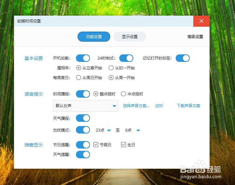Toggle the 24时制式 switch
Image resolution: width=235 pixels, height=185 pixels.
click(x=126, y=58)
